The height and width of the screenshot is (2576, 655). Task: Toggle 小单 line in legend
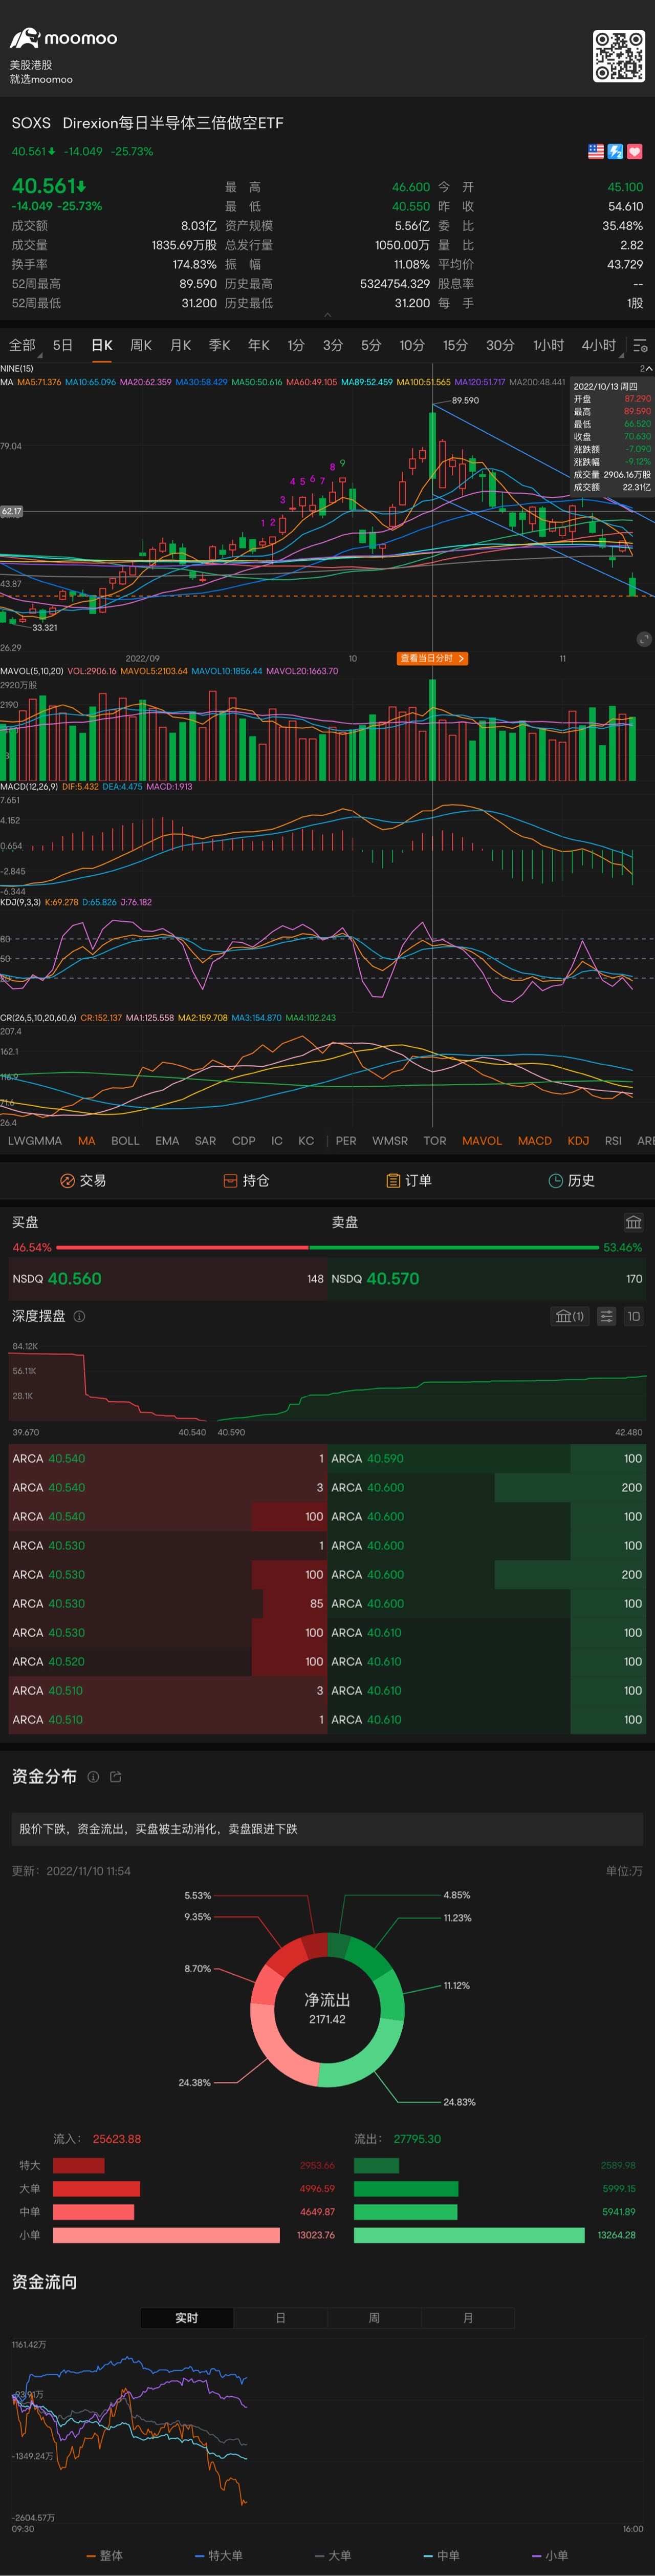coord(550,2555)
